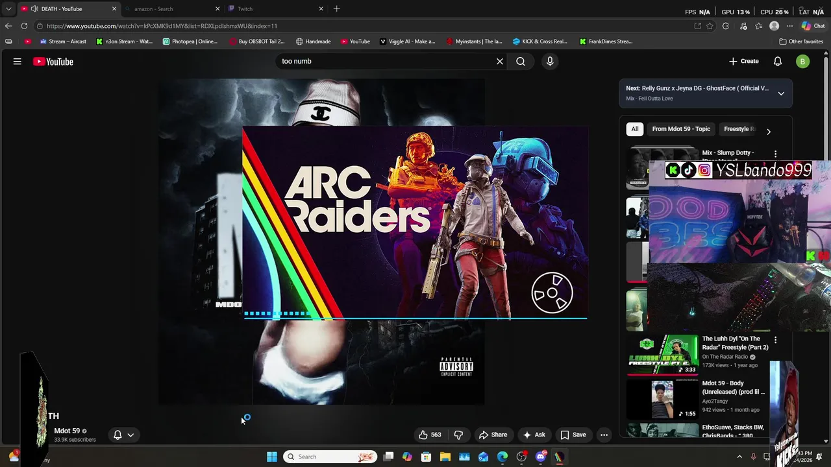The height and width of the screenshot is (467, 831).
Task: Open 'Mdot 59 - Body (Unreleased)' video title
Action: point(734,387)
